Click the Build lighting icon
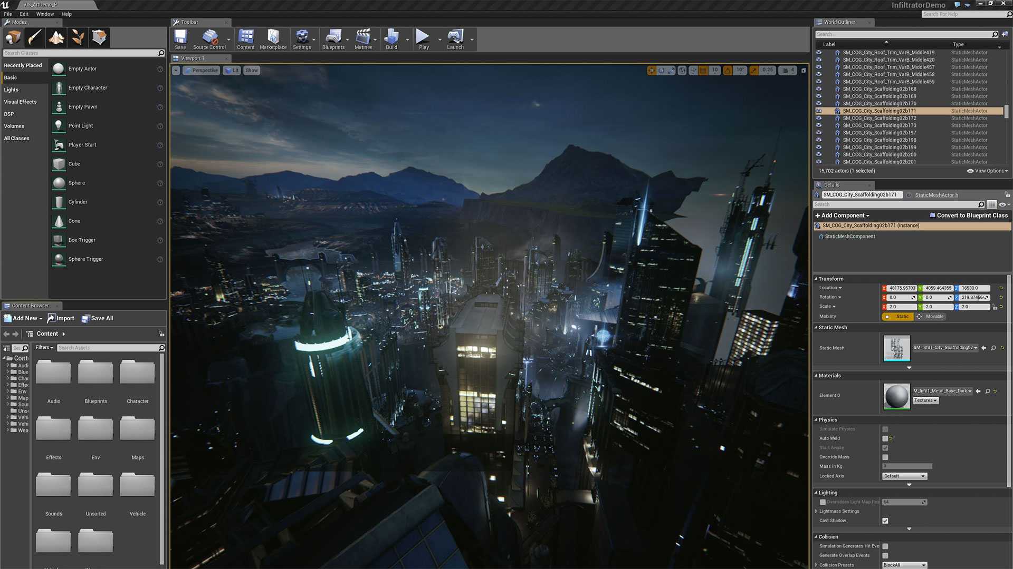The width and height of the screenshot is (1013, 569). point(391,38)
